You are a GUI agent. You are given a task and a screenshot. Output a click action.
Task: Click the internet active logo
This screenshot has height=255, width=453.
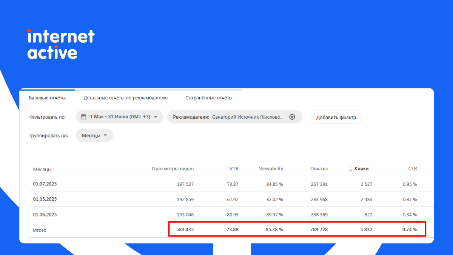(61, 44)
